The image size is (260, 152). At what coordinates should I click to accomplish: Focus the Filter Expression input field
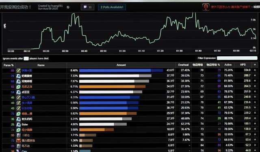[237, 58]
